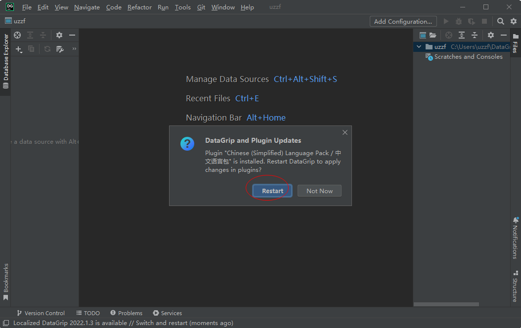Image resolution: width=521 pixels, height=328 pixels.
Task: Click the attach directory folder icon
Action: (x=433, y=35)
